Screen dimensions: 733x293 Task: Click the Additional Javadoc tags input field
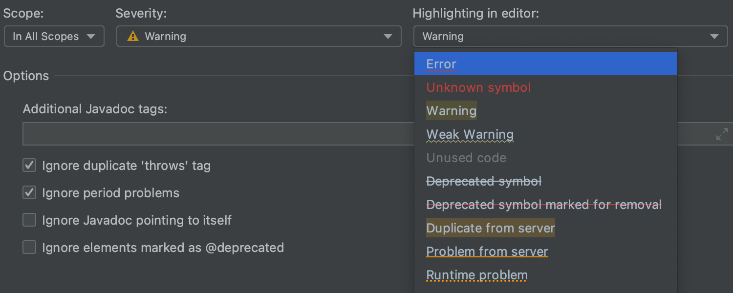pos(215,134)
